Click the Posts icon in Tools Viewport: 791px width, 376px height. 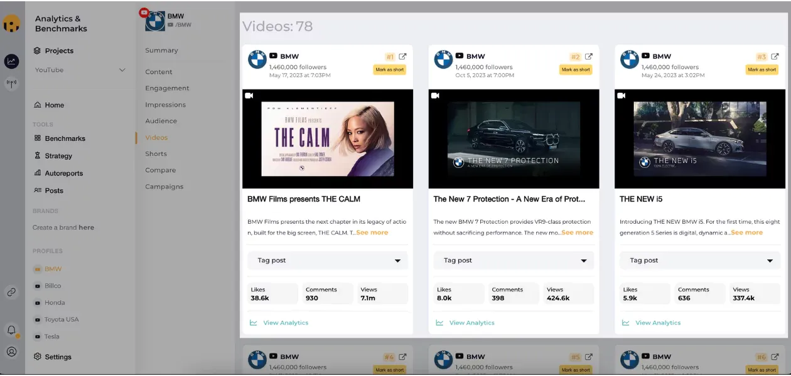pyautogui.click(x=38, y=190)
